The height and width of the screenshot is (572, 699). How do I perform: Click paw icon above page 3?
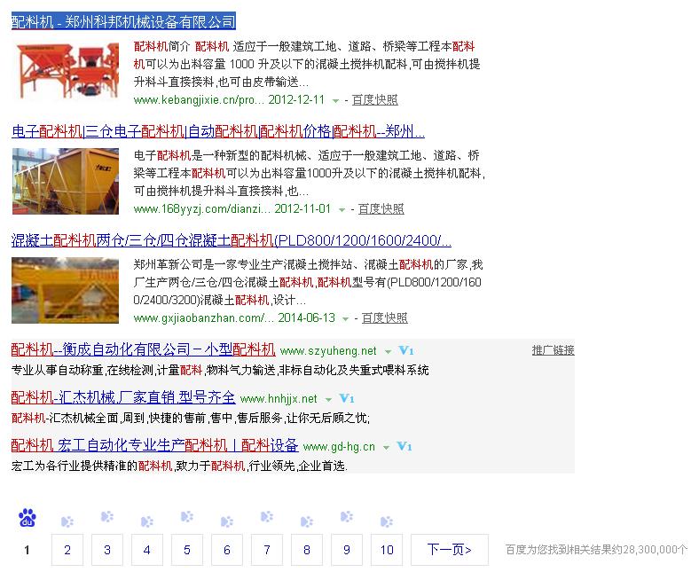107,516
